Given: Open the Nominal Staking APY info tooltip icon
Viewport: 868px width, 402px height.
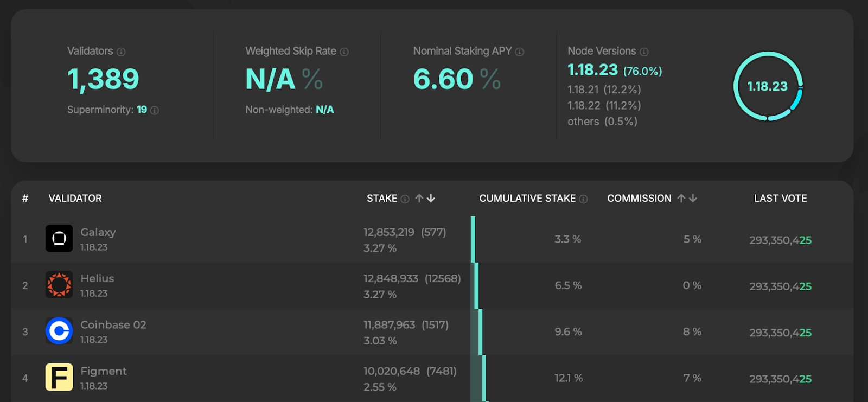Looking at the screenshot, I should (519, 52).
